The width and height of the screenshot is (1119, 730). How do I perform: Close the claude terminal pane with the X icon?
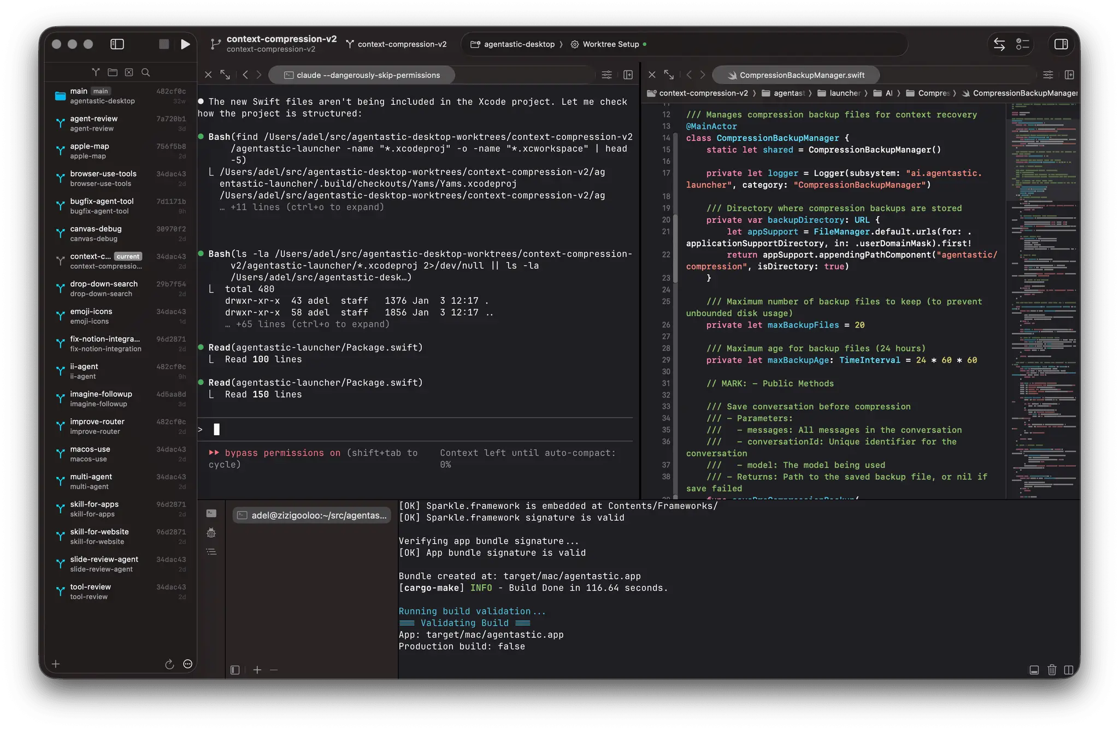click(x=208, y=75)
